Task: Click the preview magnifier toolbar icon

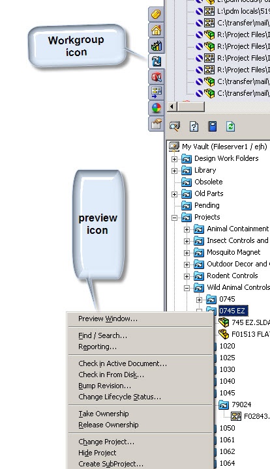Action: (x=175, y=126)
